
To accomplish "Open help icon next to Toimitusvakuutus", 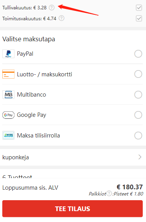I will pos(61,18).
